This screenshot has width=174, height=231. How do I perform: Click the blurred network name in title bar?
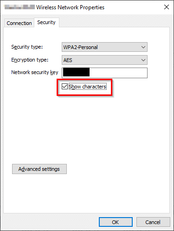(19, 7)
